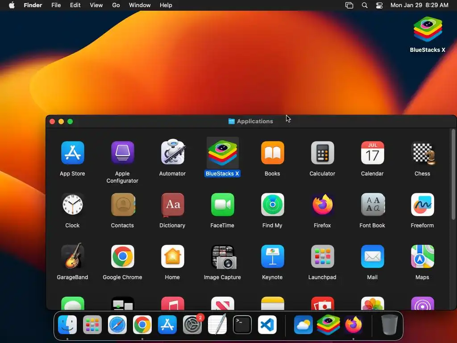Click BlueStacks icon in the Dock
The height and width of the screenshot is (343, 457).
tap(328, 325)
